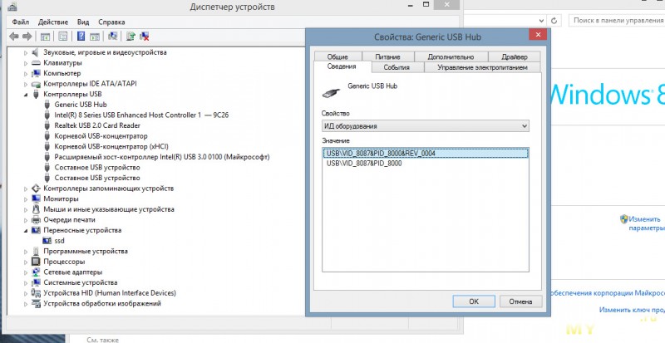Click the forward arrow in the toolbar
This screenshot has width=665, height=343.
27,37
